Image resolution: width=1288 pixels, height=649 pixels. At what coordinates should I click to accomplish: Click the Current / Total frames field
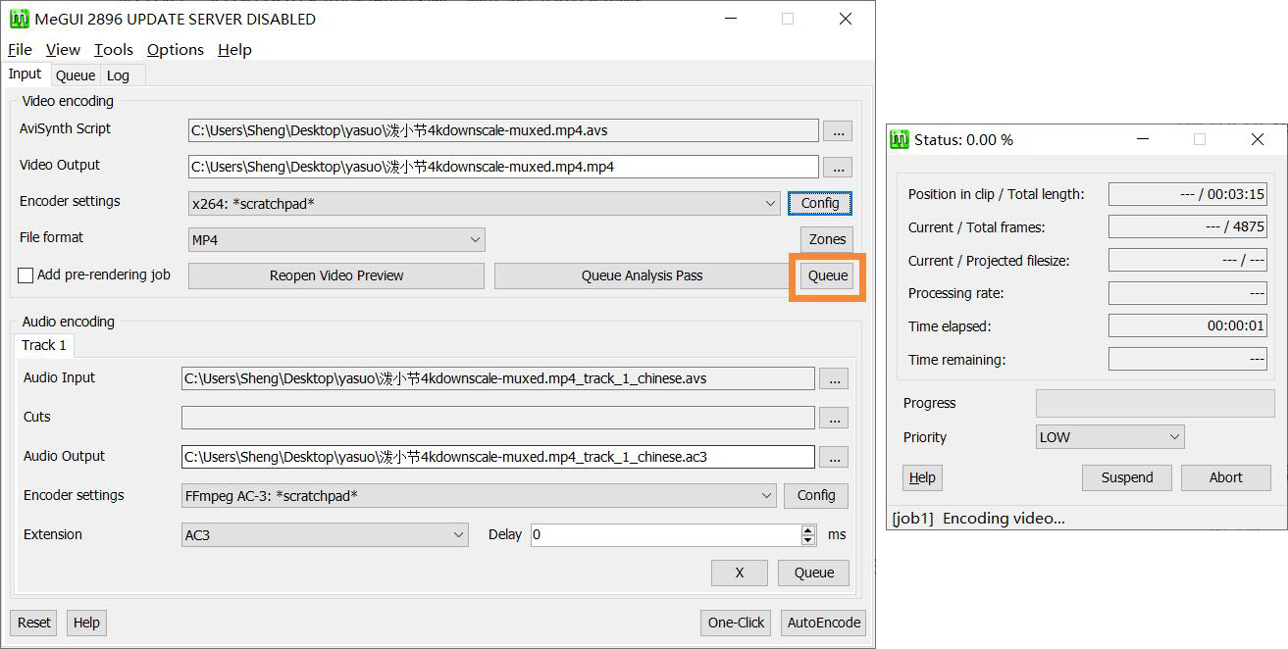[x=1188, y=227]
